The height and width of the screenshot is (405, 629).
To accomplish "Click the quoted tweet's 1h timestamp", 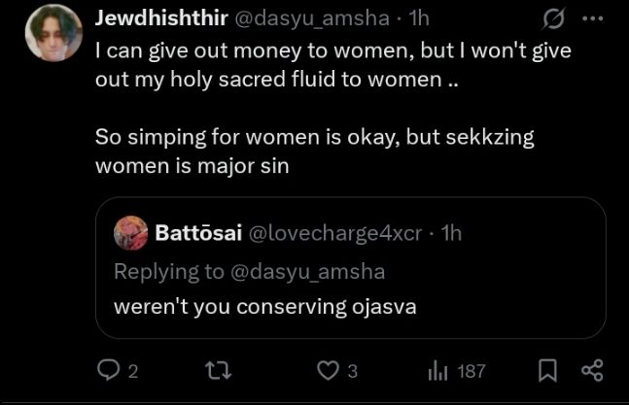I will point(452,233).
